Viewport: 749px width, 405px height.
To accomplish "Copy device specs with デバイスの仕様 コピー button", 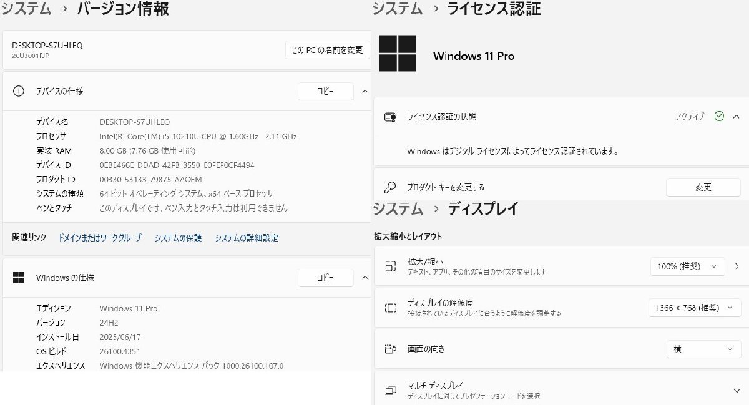I will (x=326, y=91).
